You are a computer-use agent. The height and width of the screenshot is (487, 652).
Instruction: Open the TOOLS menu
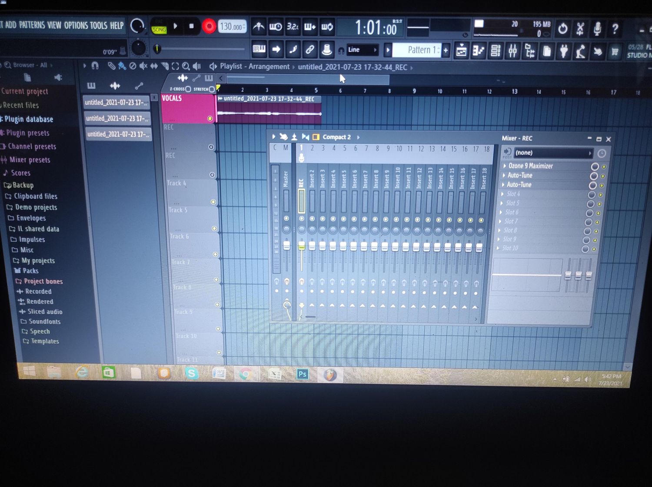pyautogui.click(x=99, y=26)
